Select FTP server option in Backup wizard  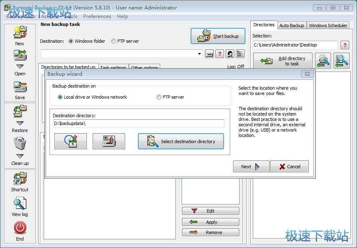pos(159,97)
